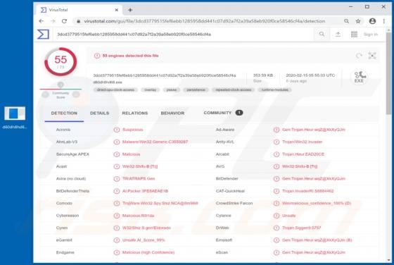The width and height of the screenshot is (394, 265).
Task: Click the 55 detection score circle
Action: click(x=61, y=61)
